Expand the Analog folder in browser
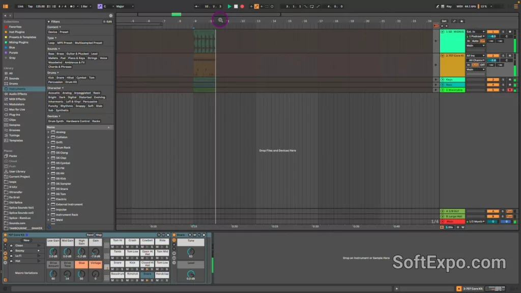The width and height of the screenshot is (521, 293). 48,132
